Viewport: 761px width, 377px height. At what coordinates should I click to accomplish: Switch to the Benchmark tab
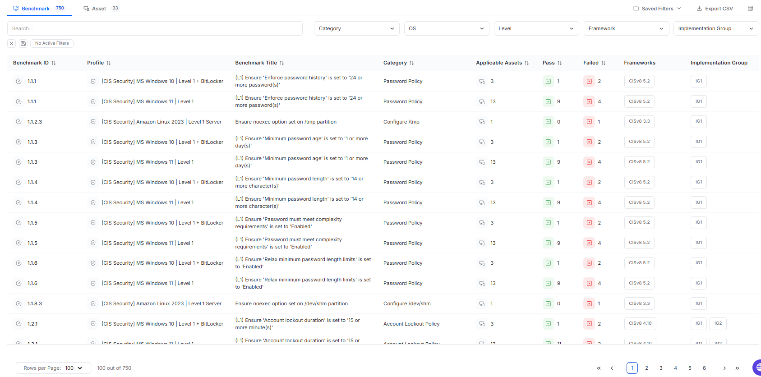[39, 8]
